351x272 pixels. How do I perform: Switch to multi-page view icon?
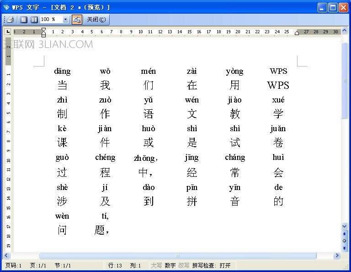pos(34,20)
